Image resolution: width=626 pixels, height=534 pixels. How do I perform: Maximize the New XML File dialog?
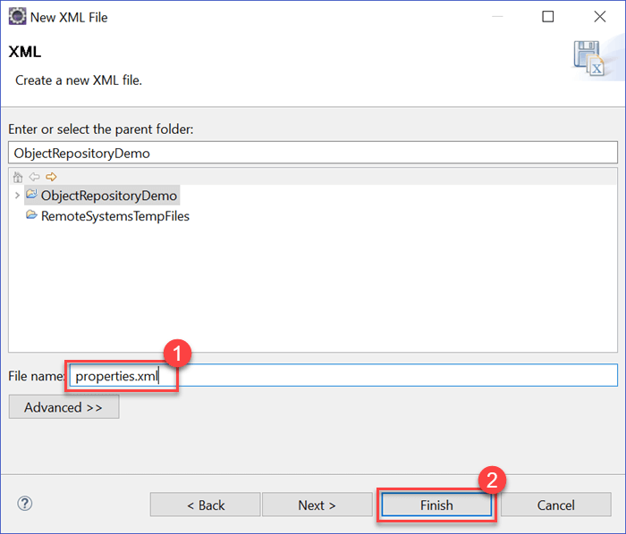(x=548, y=17)
